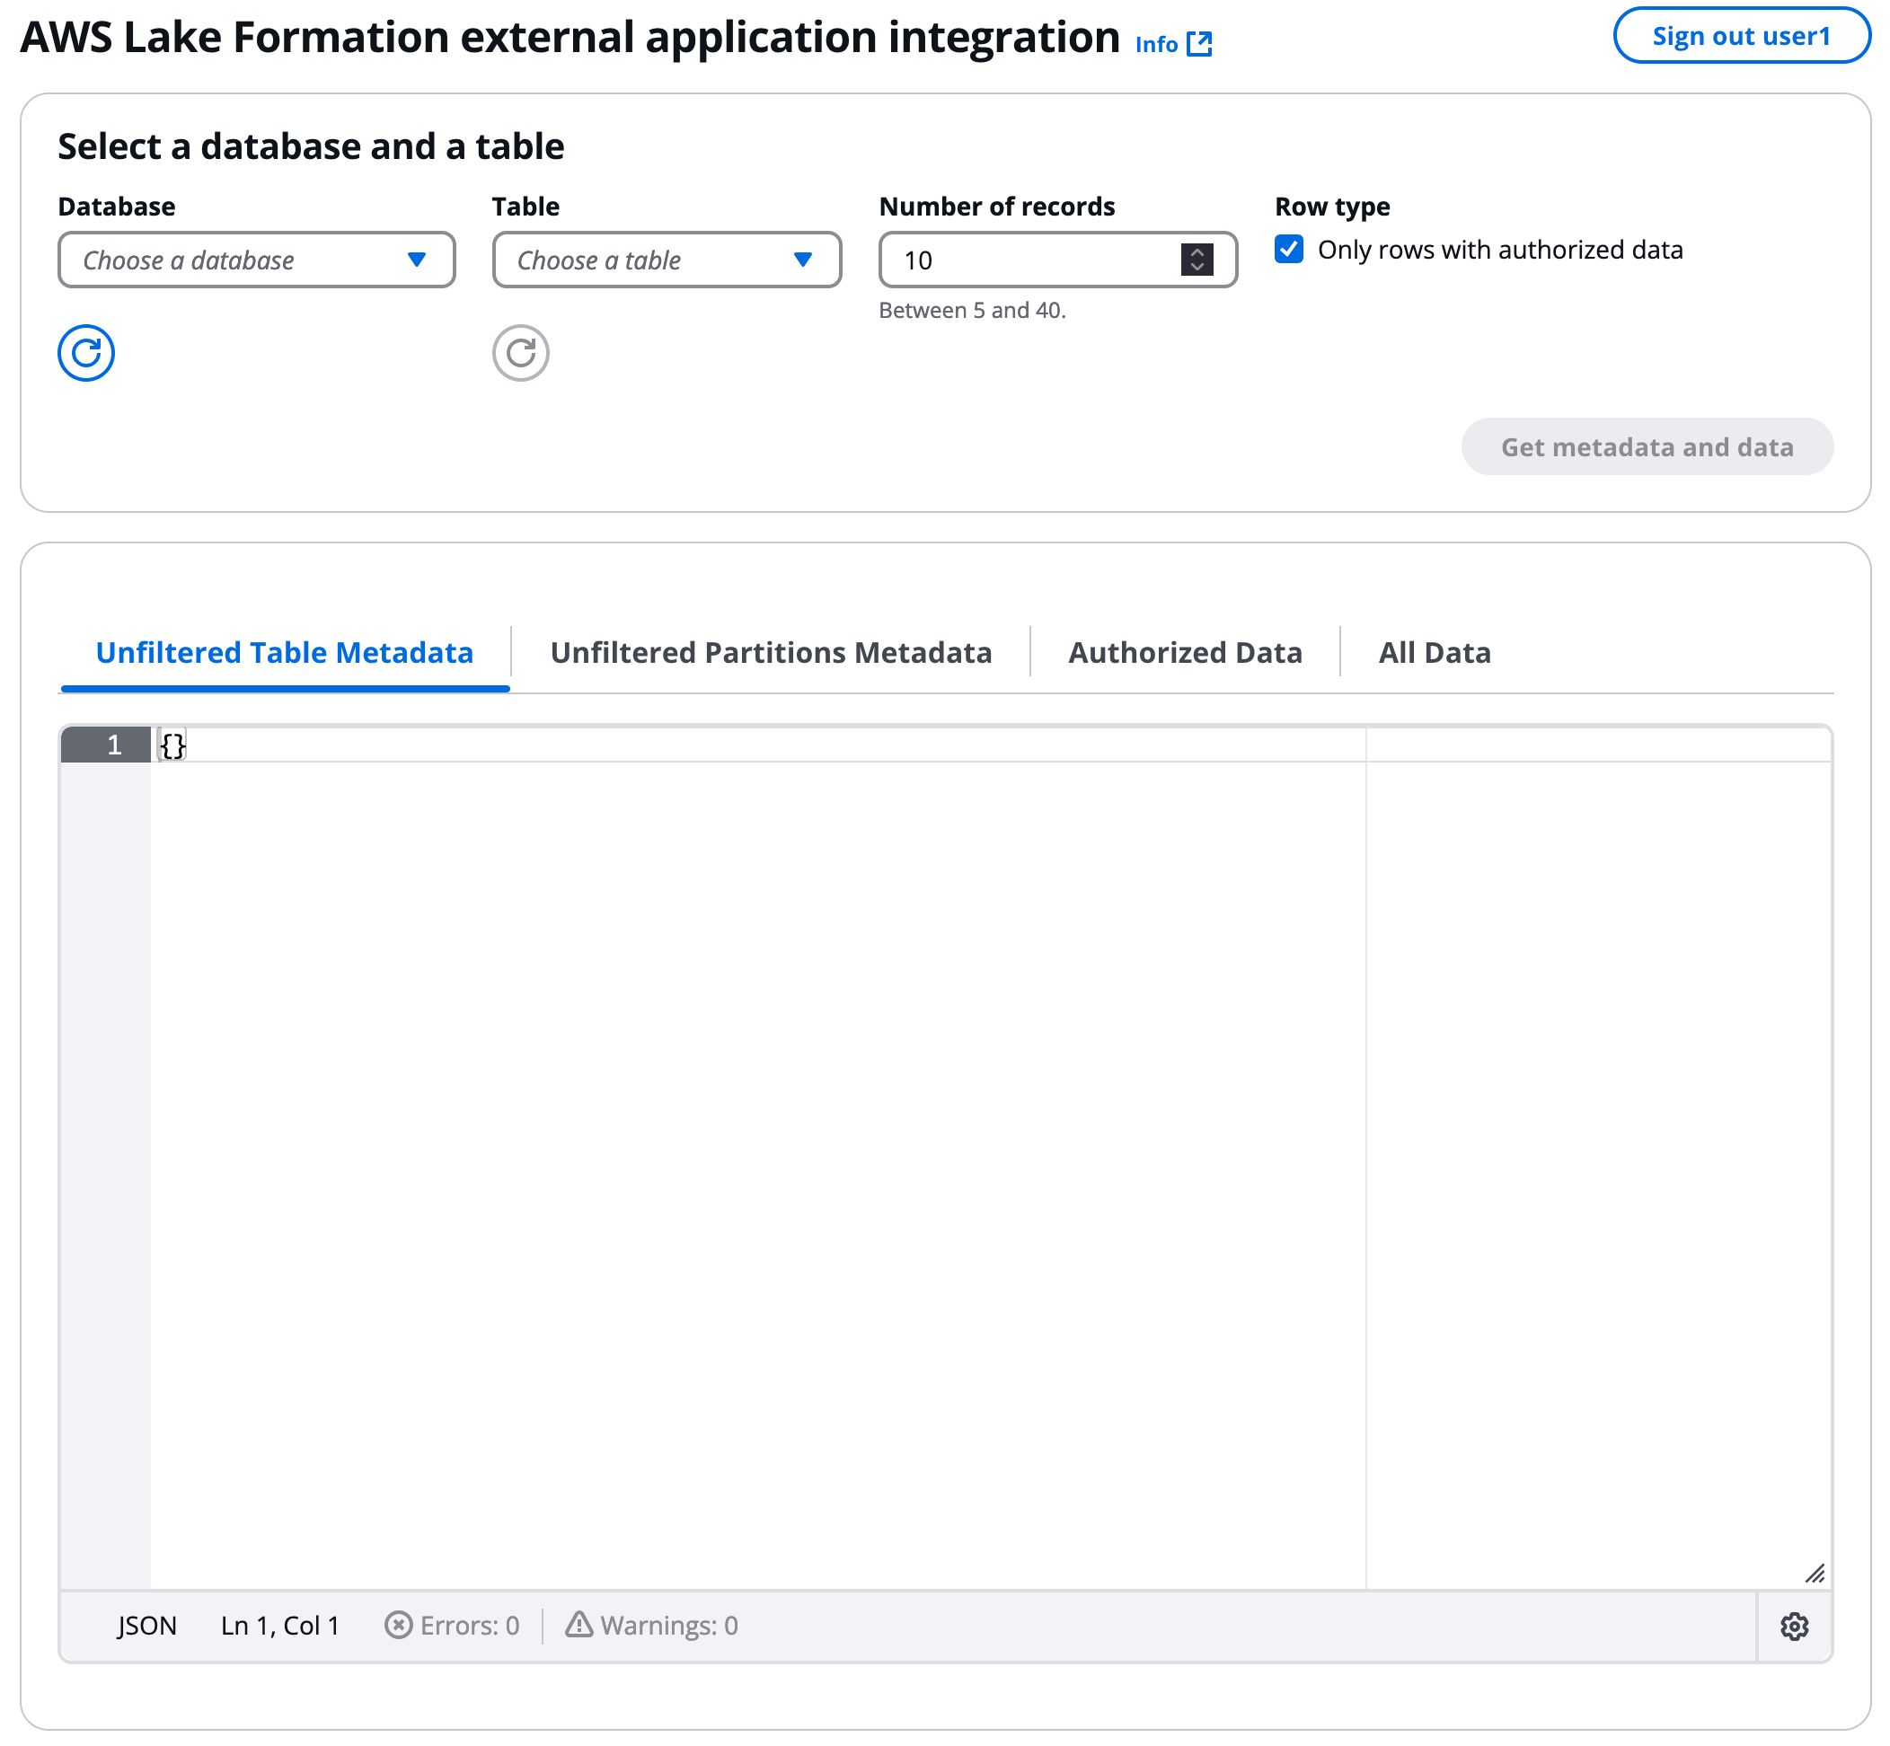This screenshot has height=1746, width=1890.
Task: Open the Info link
Action: click(1157, 43)
